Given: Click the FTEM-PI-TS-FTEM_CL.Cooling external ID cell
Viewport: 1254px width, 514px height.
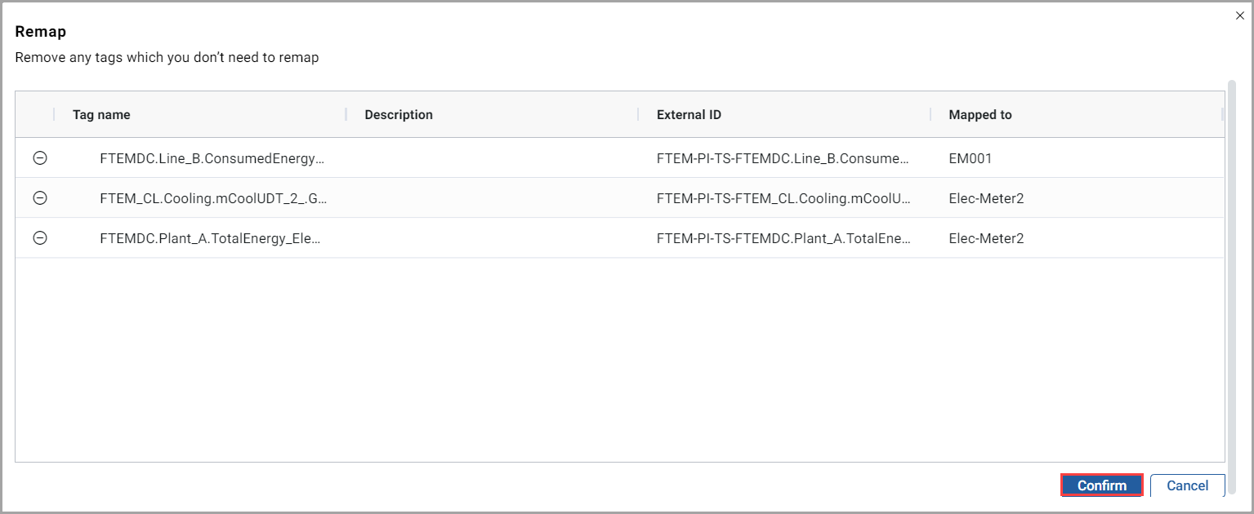Looking at the screenshot, I should tap(783, 198).
